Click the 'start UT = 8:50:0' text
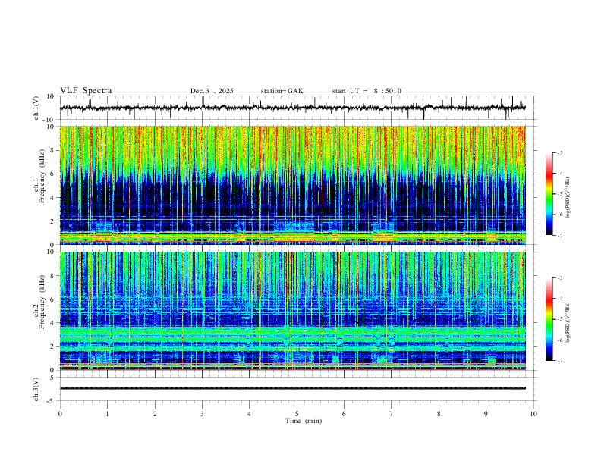 [x=367, y=91]
